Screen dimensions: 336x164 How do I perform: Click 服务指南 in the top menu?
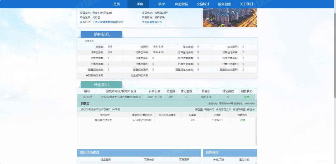225,4
